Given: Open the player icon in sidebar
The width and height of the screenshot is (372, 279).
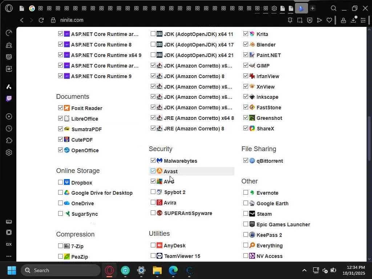Looking at the screenshot, I should click(9, 117).
